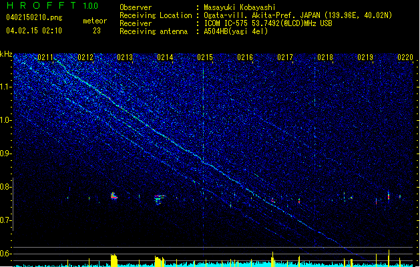Click the Observer label
This screenshot has width=420, height=267.
(136, 7)
